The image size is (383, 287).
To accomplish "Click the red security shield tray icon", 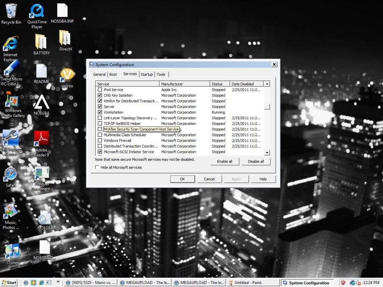I will click(x=343, y=283).
